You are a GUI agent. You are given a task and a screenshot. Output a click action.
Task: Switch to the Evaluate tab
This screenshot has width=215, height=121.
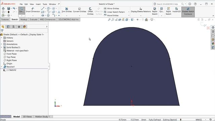pos(34,19)
